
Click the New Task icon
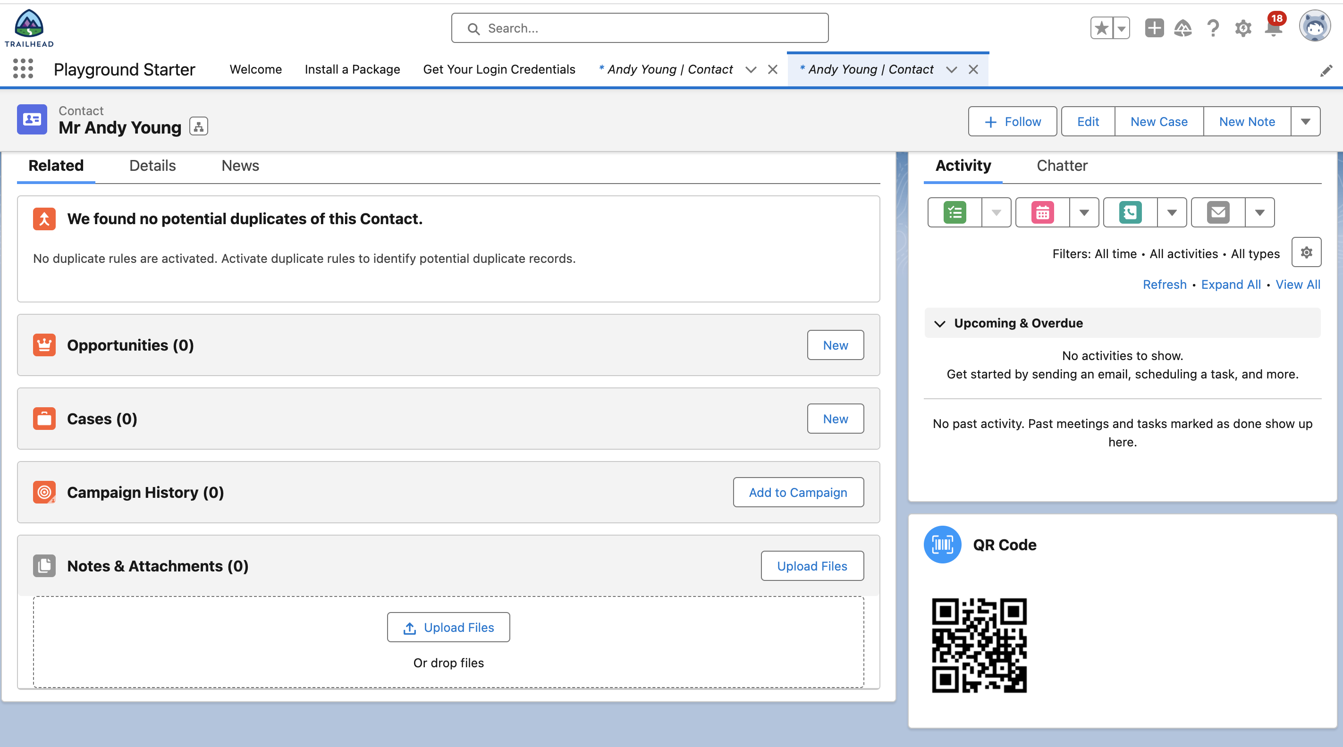pos(954,212)
